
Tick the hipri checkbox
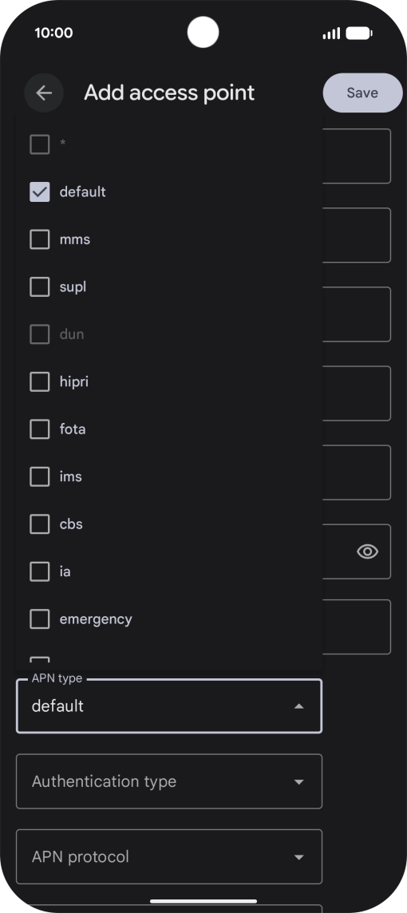[40, 381]
